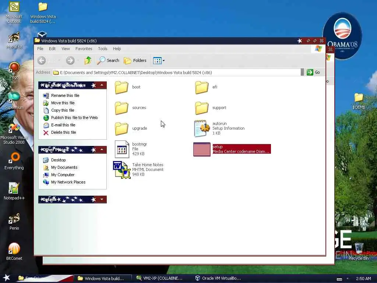Open the Views dropdown button
The image size is (377, 283).
point(159,61)
